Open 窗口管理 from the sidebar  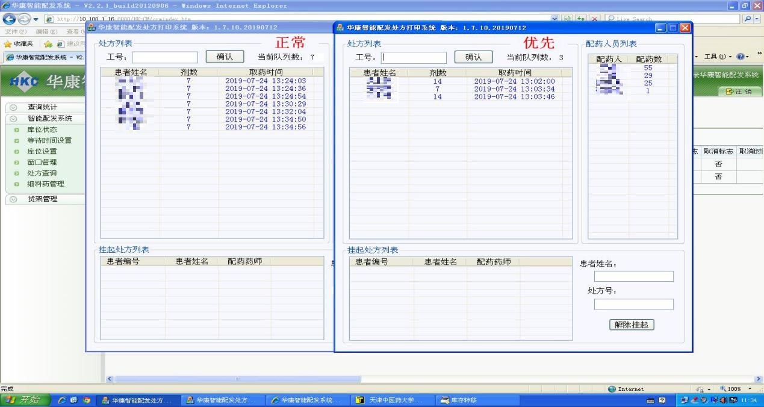[42, 162]
